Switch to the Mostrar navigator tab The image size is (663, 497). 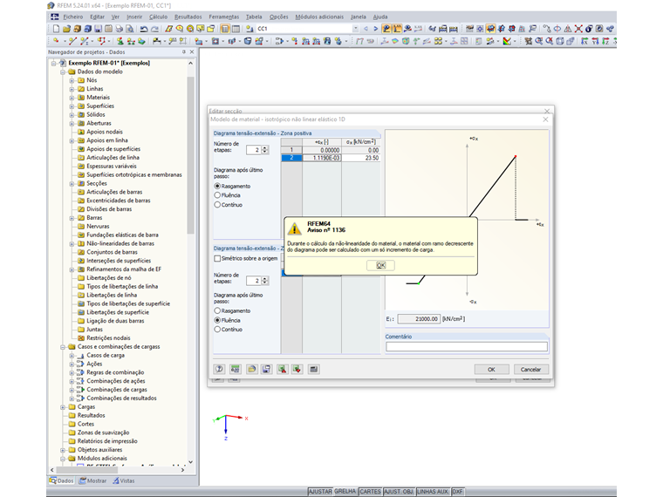click(x=93, y=480)
